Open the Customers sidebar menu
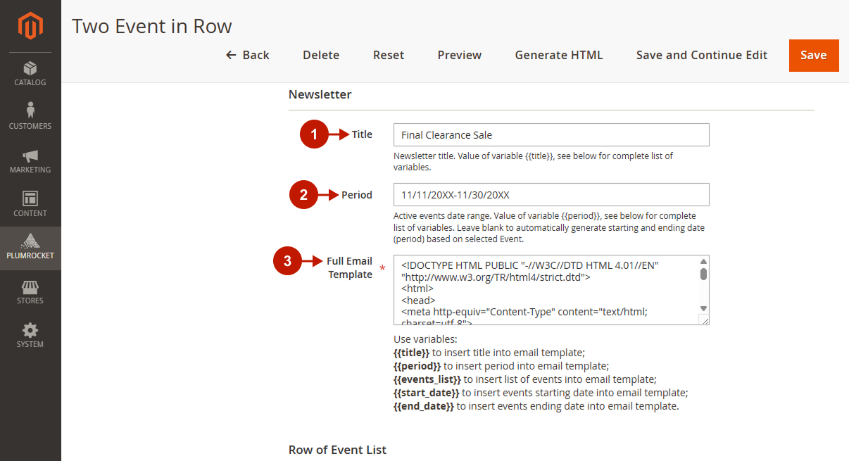 pos(30,117)
